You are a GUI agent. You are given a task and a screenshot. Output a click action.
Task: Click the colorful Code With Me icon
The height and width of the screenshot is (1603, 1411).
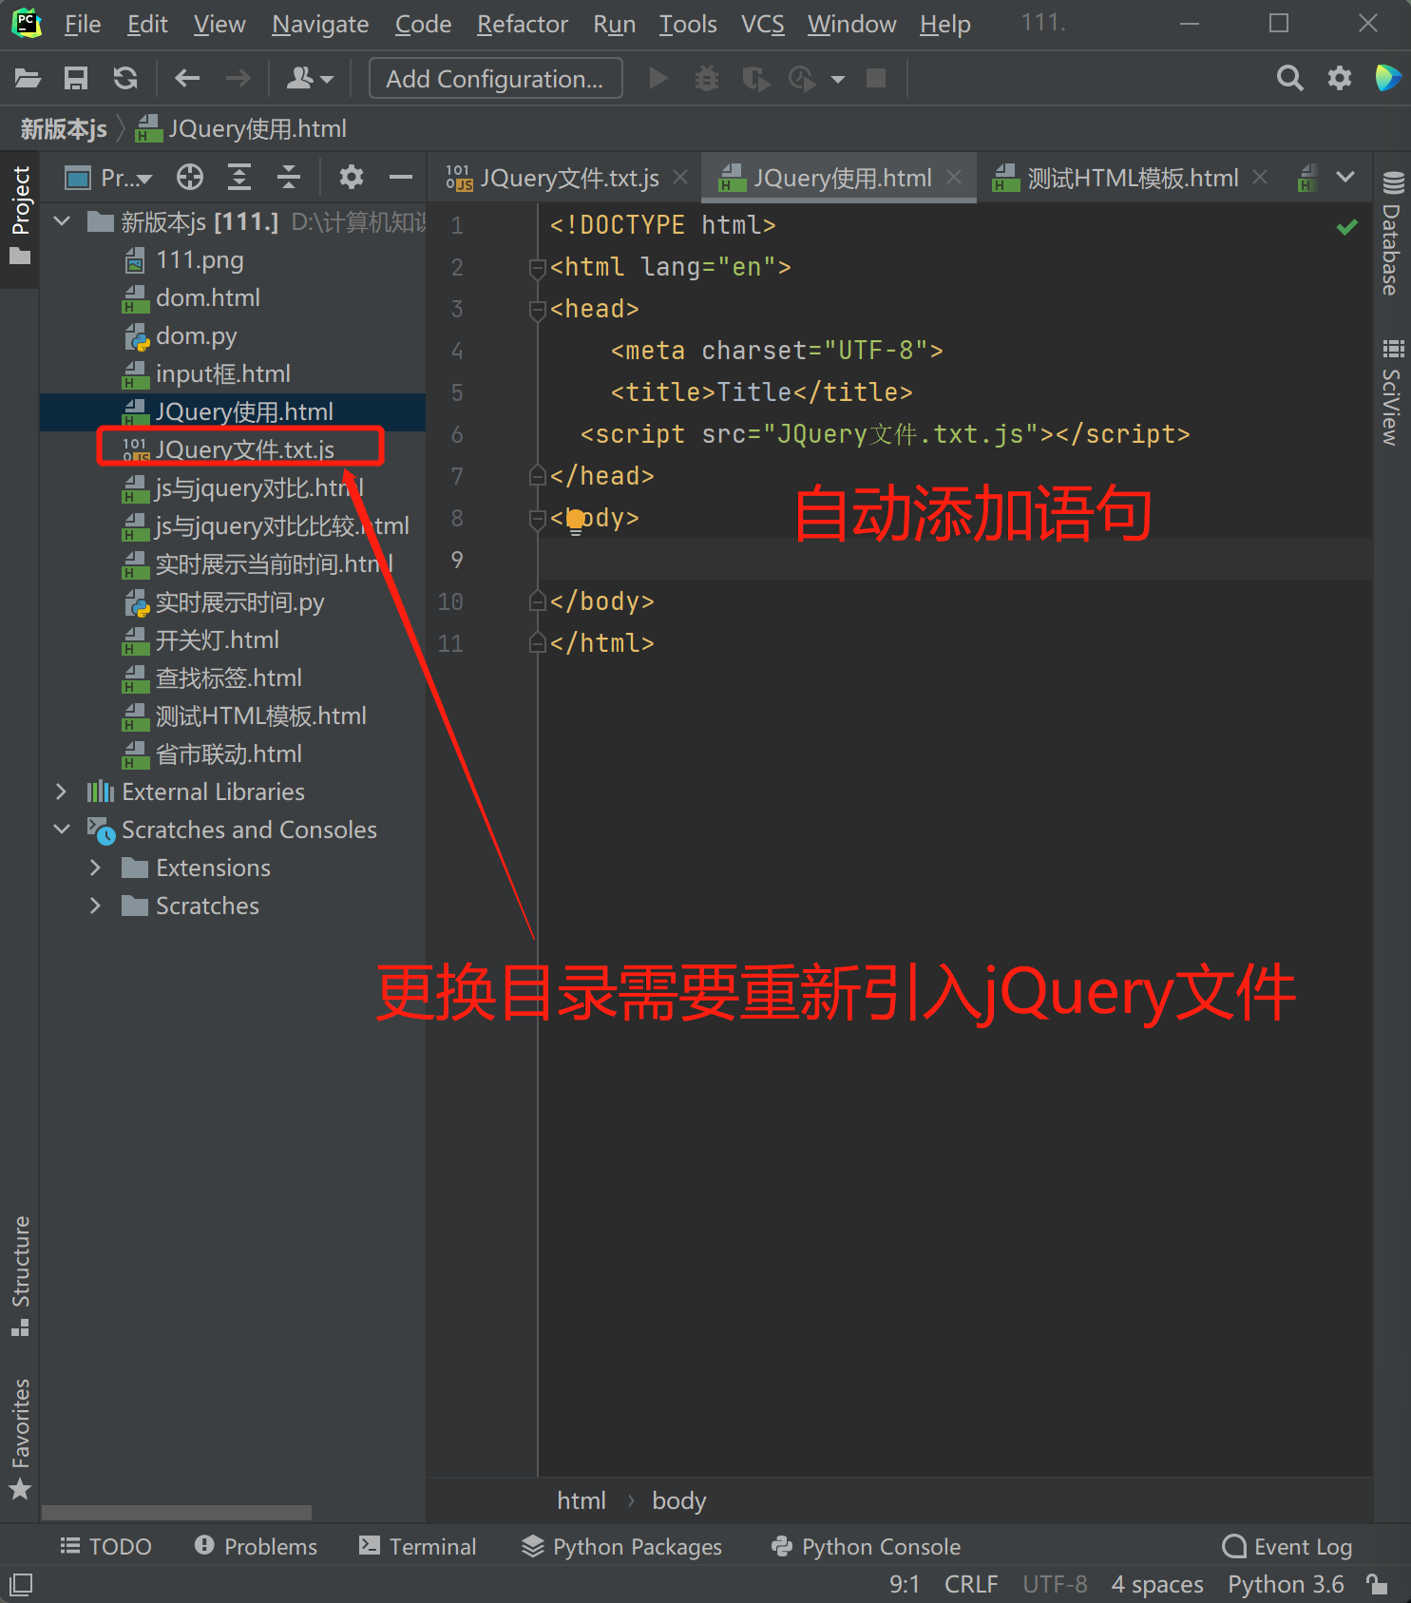pyautogui.click(x=1388, y=78)
